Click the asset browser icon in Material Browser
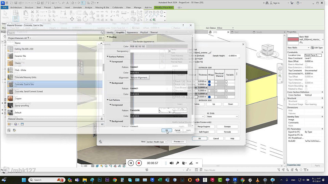 [22, 124]
